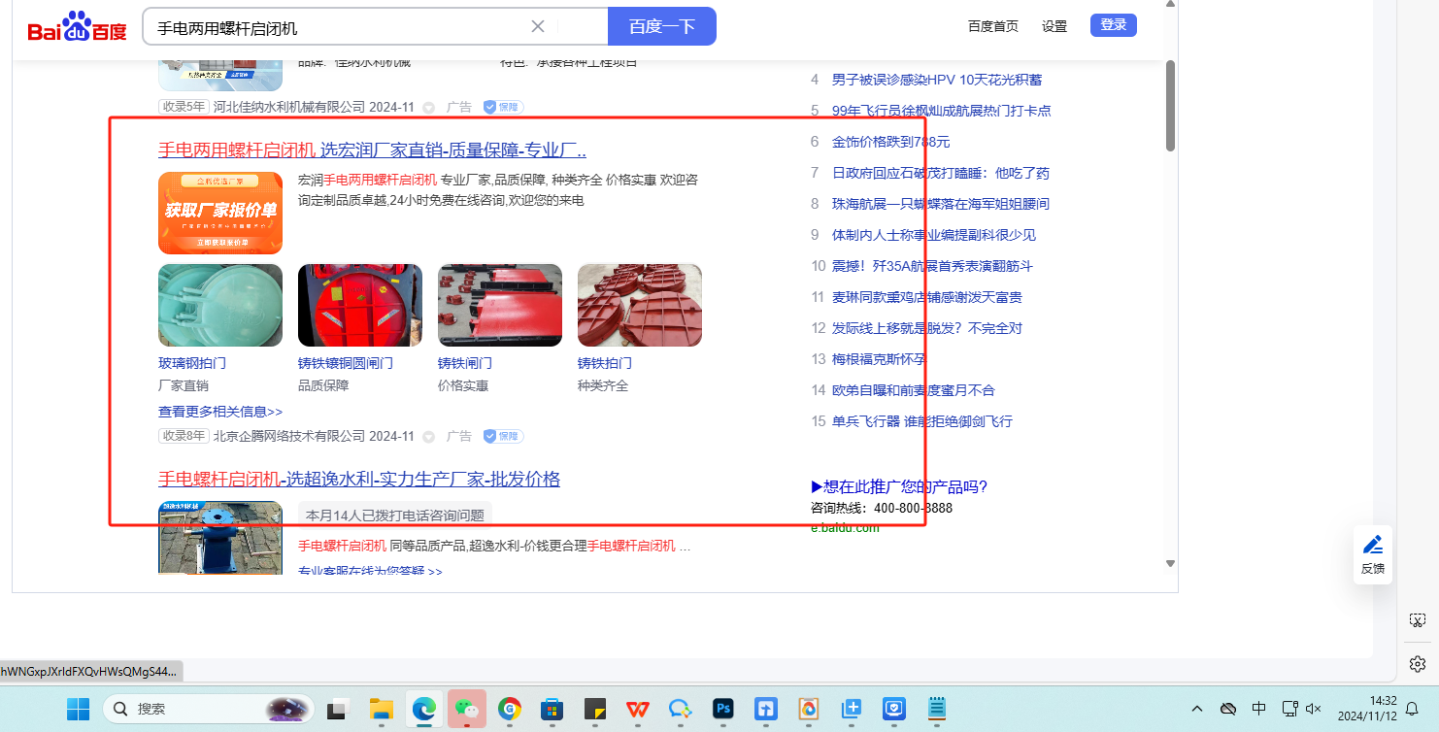
Task: Launch Google Chrome from the taskbar
Action: (x=510, y=710)
